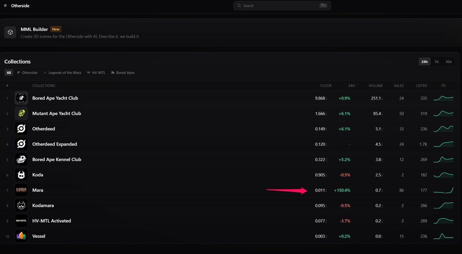Filter collections by Otherside
The image size is (462, 254).
27,73
